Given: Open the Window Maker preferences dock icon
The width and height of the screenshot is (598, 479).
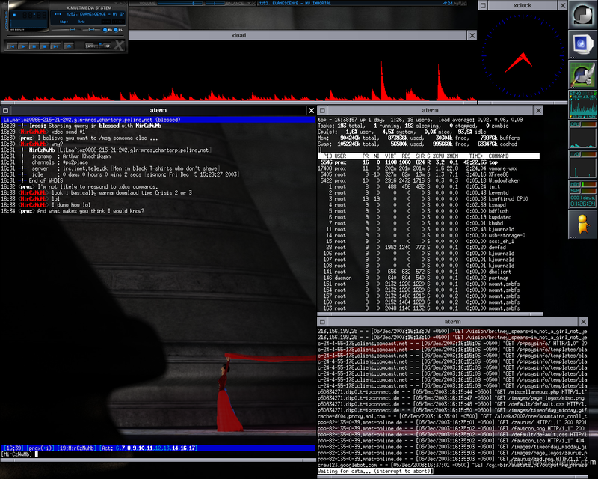Looking at the screenshot, I should (583, 74).
